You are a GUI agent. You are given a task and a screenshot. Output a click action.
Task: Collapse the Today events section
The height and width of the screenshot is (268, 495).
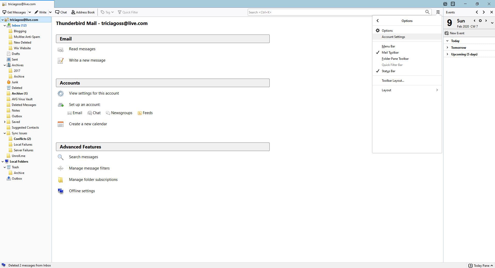pos(447,41)
